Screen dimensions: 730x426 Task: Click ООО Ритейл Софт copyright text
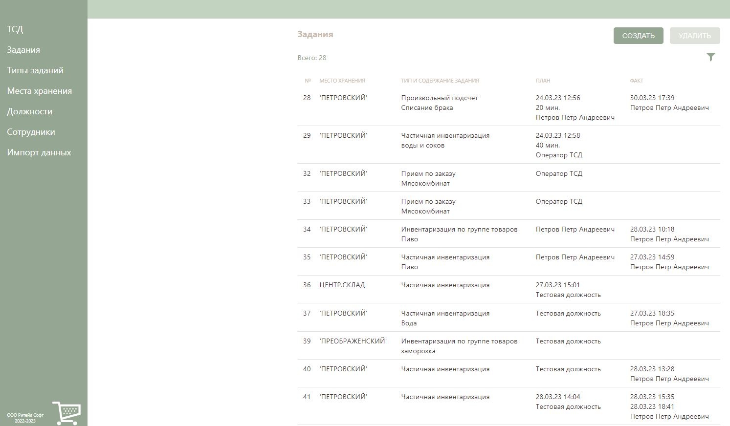pos(25,415)
